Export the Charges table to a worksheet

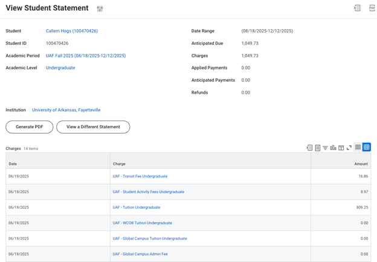click(317, 148)
